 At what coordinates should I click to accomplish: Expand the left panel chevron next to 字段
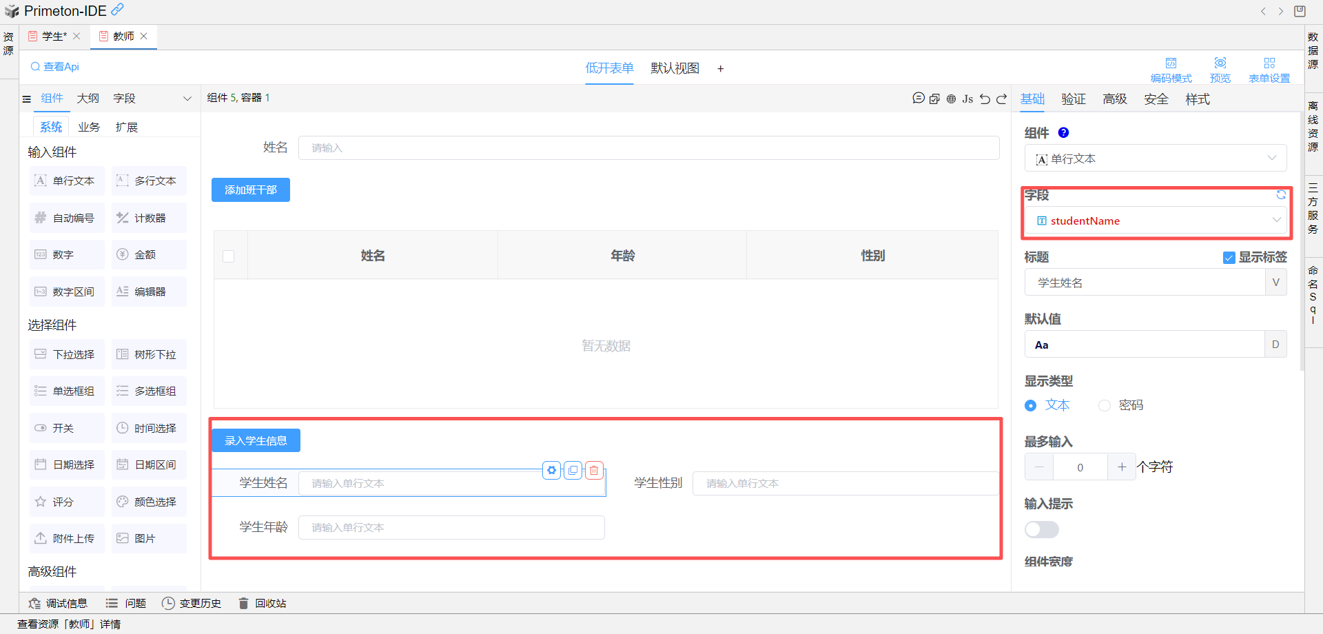(187, 99)
